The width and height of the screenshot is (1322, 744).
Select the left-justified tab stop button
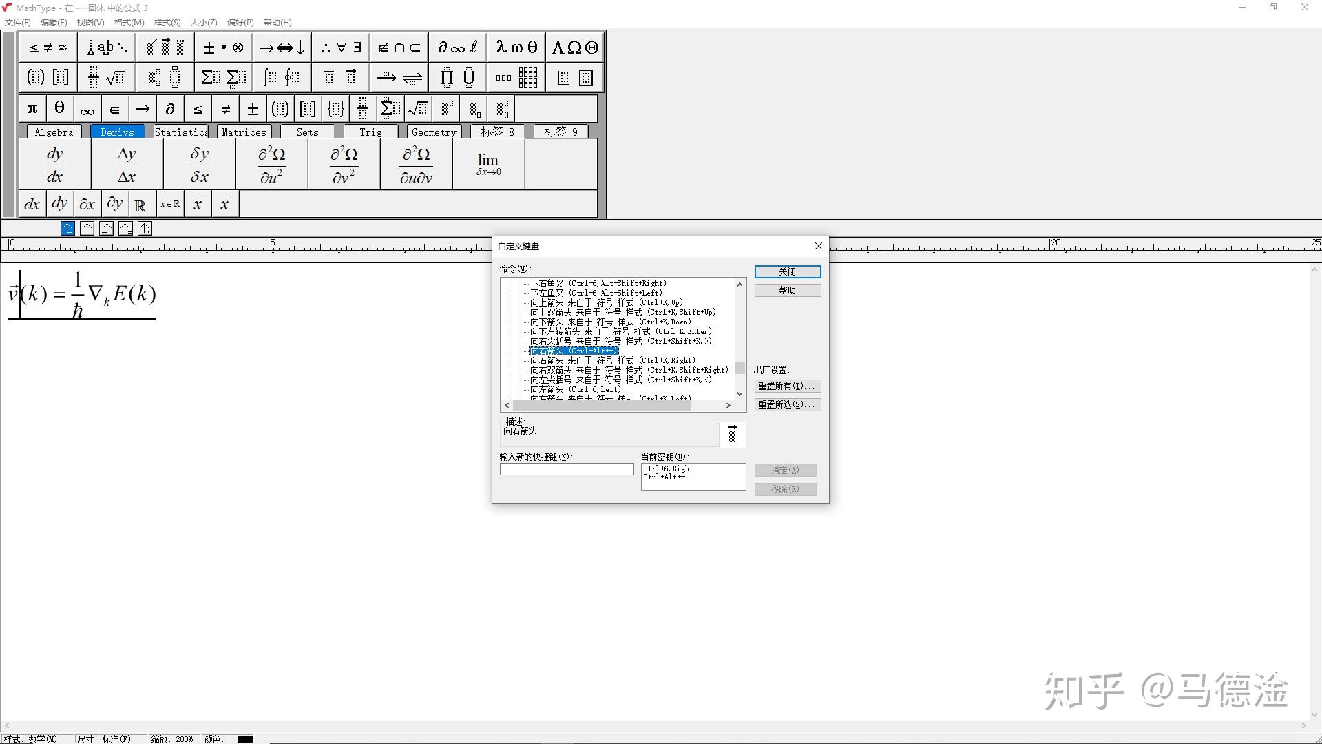tap(67, 229)
